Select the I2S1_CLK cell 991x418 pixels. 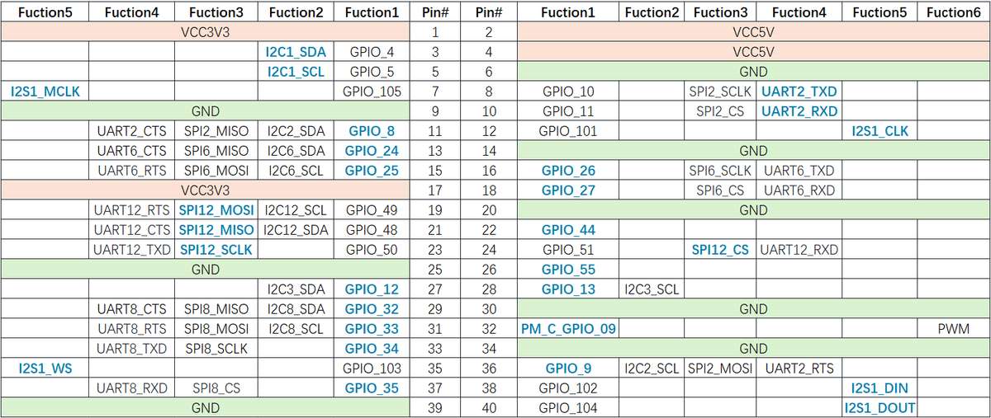[x=880, y=131]
